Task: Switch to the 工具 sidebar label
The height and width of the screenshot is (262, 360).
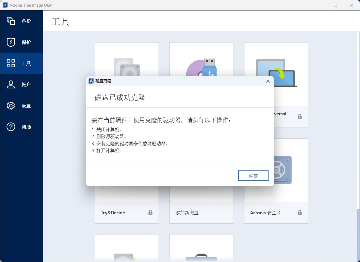Action: click(x=26, y=64)
